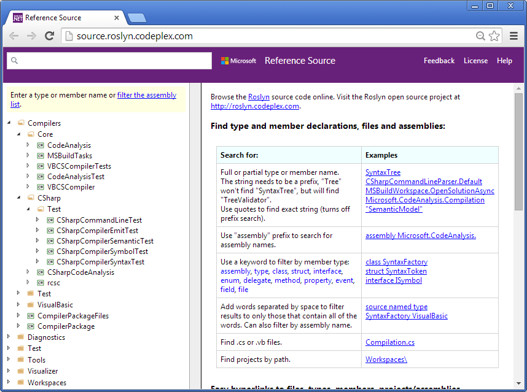
Task: Follow the SyntaxTree example link
Action: 382,172
